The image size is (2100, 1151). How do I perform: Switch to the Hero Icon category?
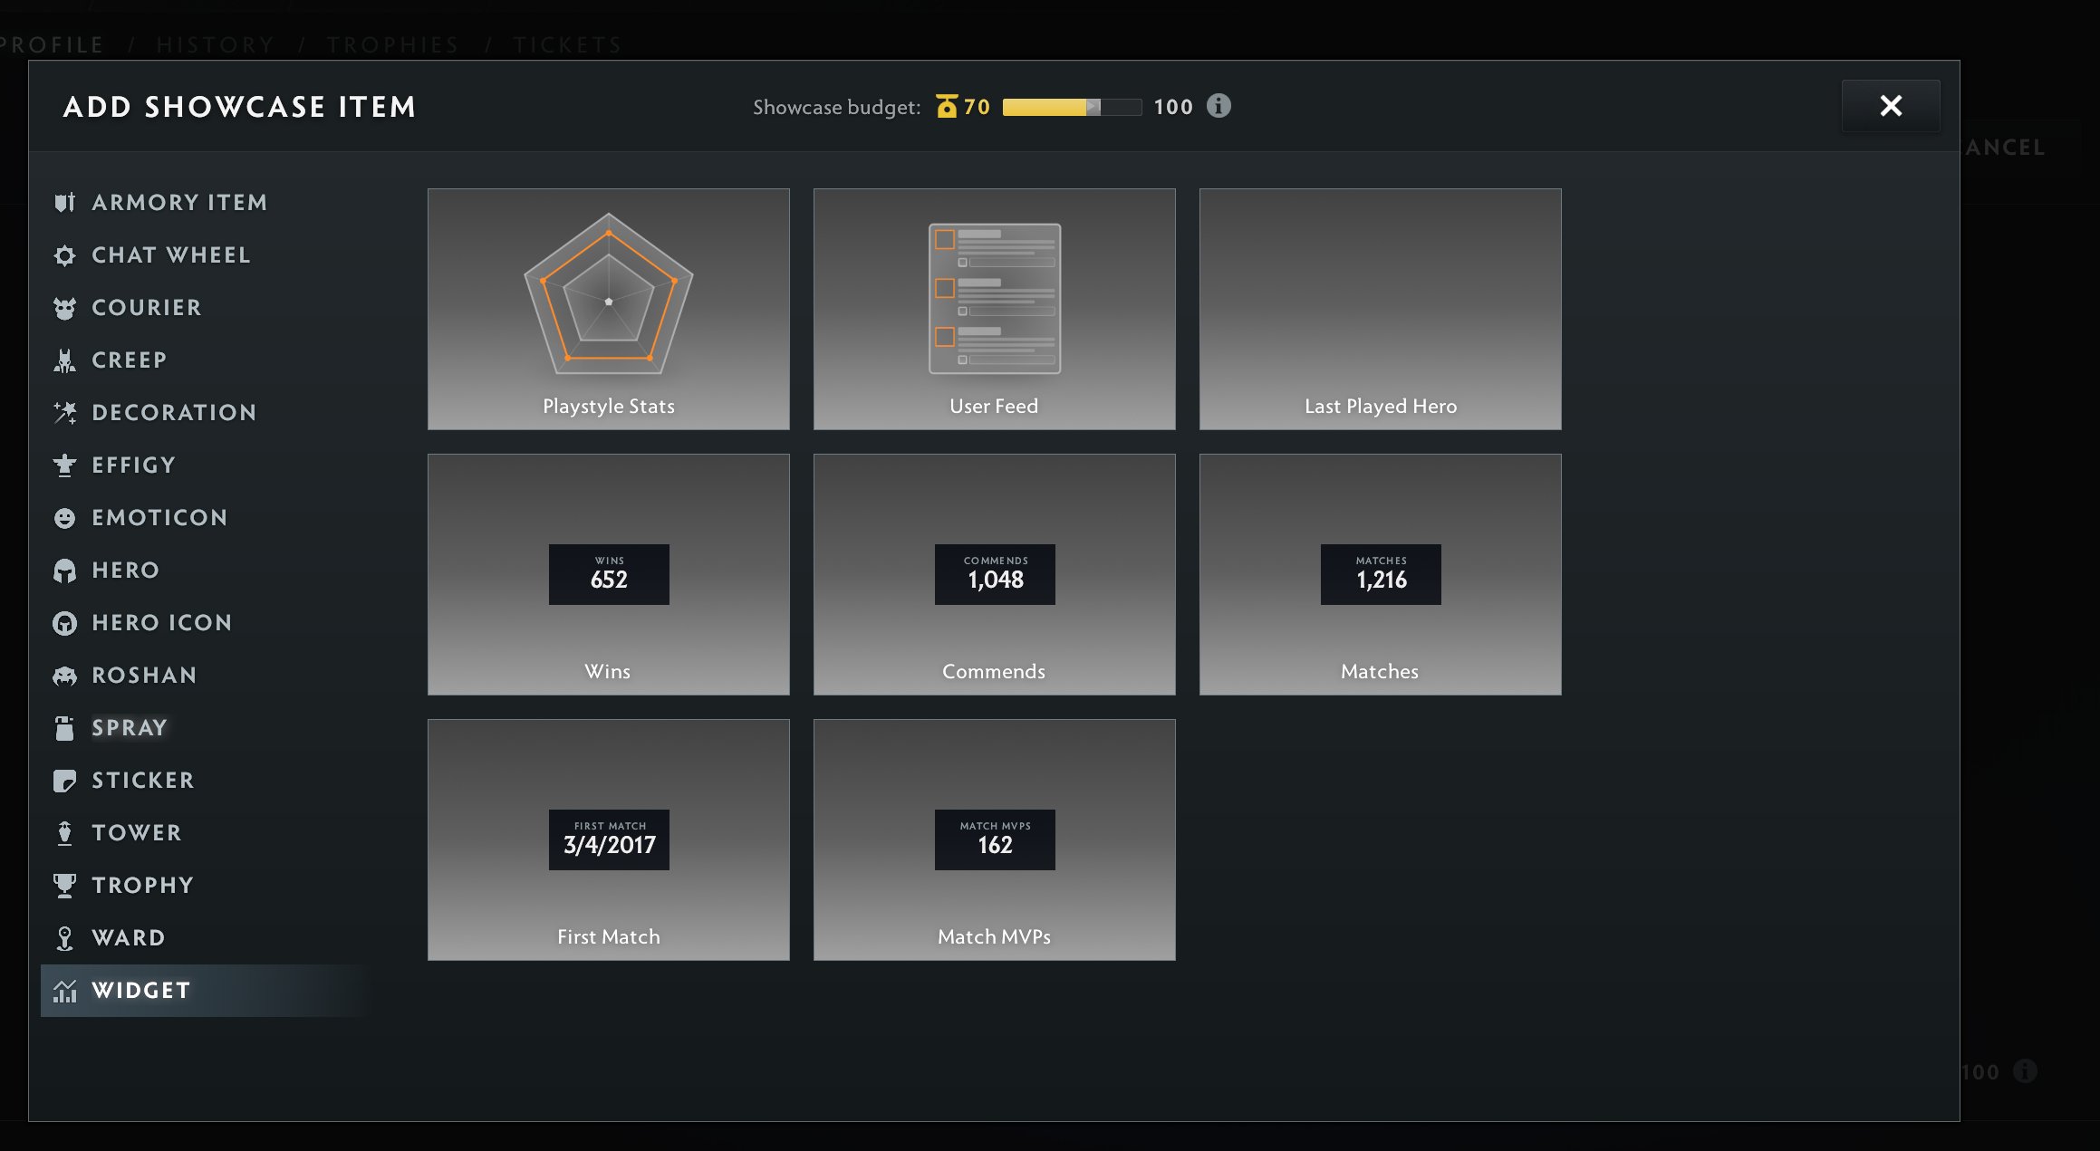161,623
